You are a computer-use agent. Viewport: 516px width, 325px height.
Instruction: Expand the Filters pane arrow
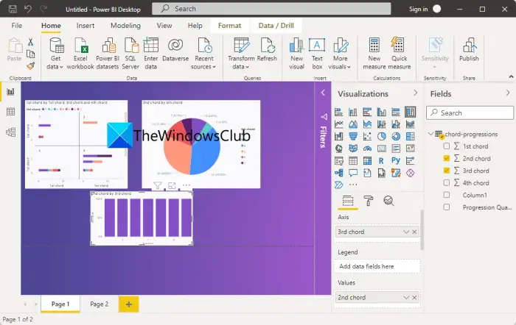323,93
